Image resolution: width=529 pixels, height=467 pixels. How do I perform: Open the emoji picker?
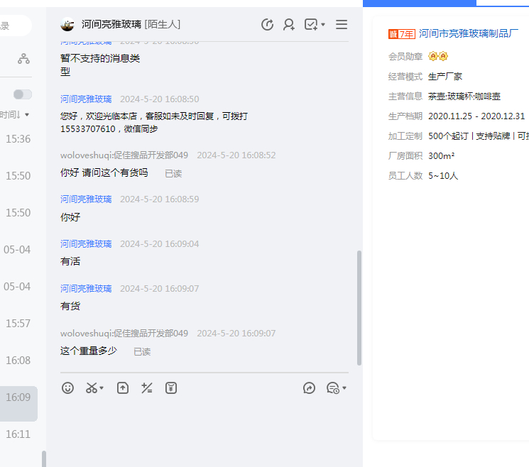(x=67, y=388)
